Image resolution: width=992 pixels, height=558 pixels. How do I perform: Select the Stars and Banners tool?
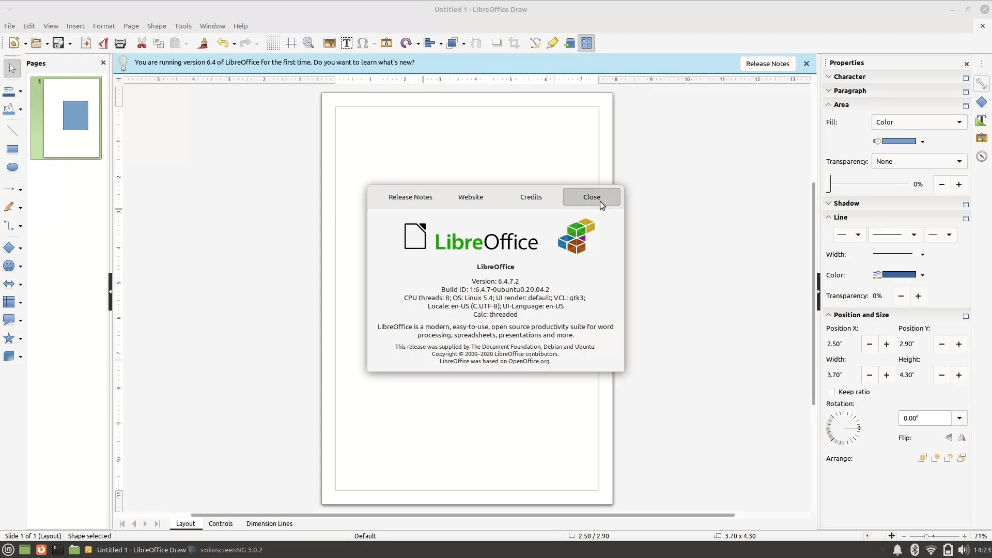[x=9, y=338]
